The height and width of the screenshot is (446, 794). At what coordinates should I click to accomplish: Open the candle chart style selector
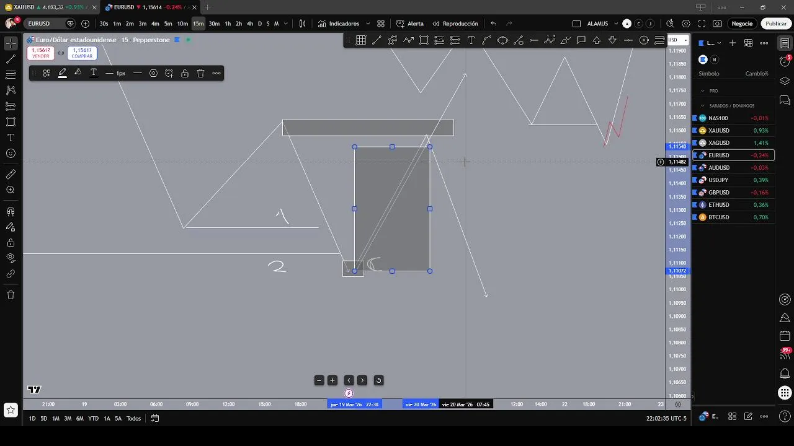[x=302, y=24]
